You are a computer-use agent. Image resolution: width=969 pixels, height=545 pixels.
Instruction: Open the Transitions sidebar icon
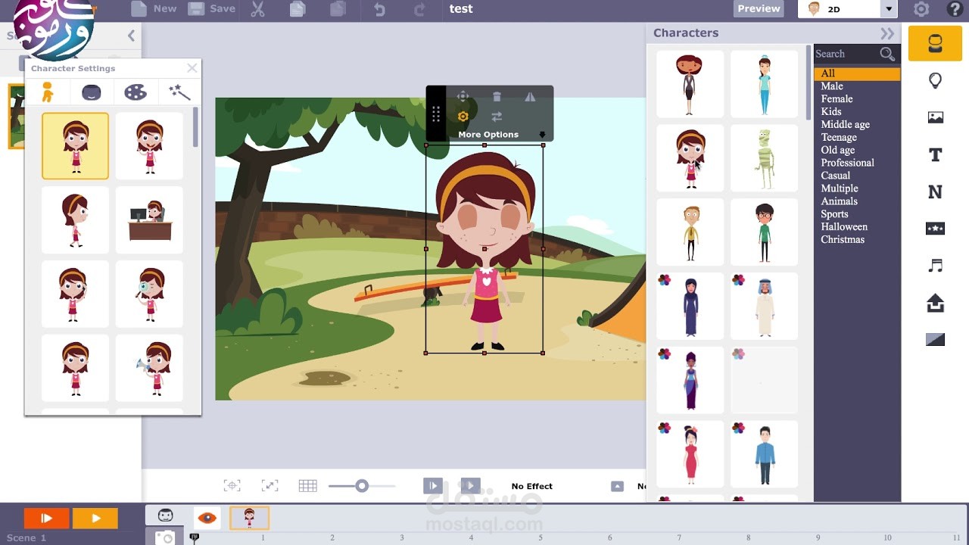coord(935,340)
